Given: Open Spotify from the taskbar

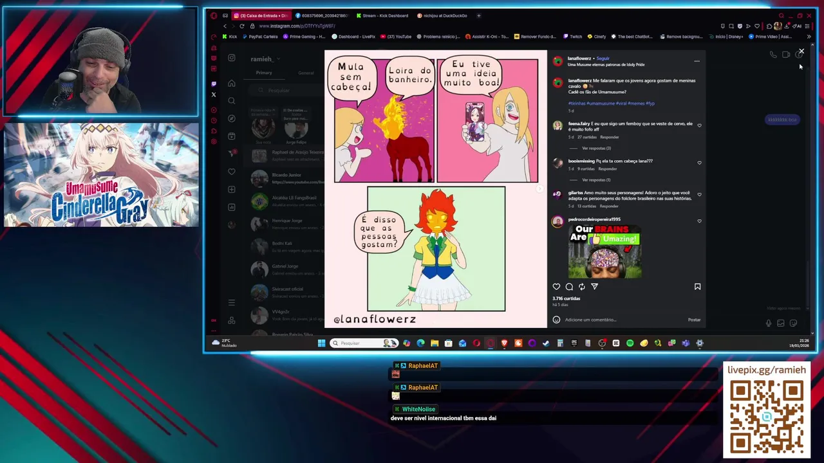Looking at the screenshot, I should click(630, 343).
